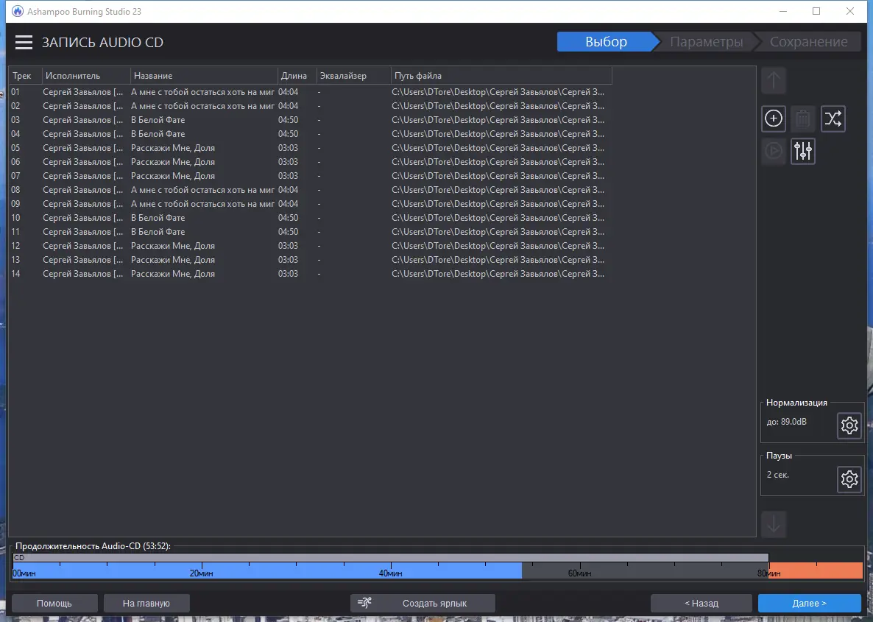The width and height of the screenshot is (873, 622).
Task: Click the 60мин mark on duration bar
Action: (579, 573)
